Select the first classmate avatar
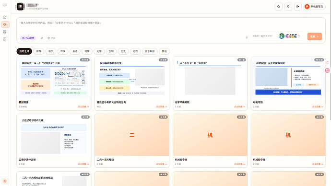This screenshot has height=186, width=331. 282,36
